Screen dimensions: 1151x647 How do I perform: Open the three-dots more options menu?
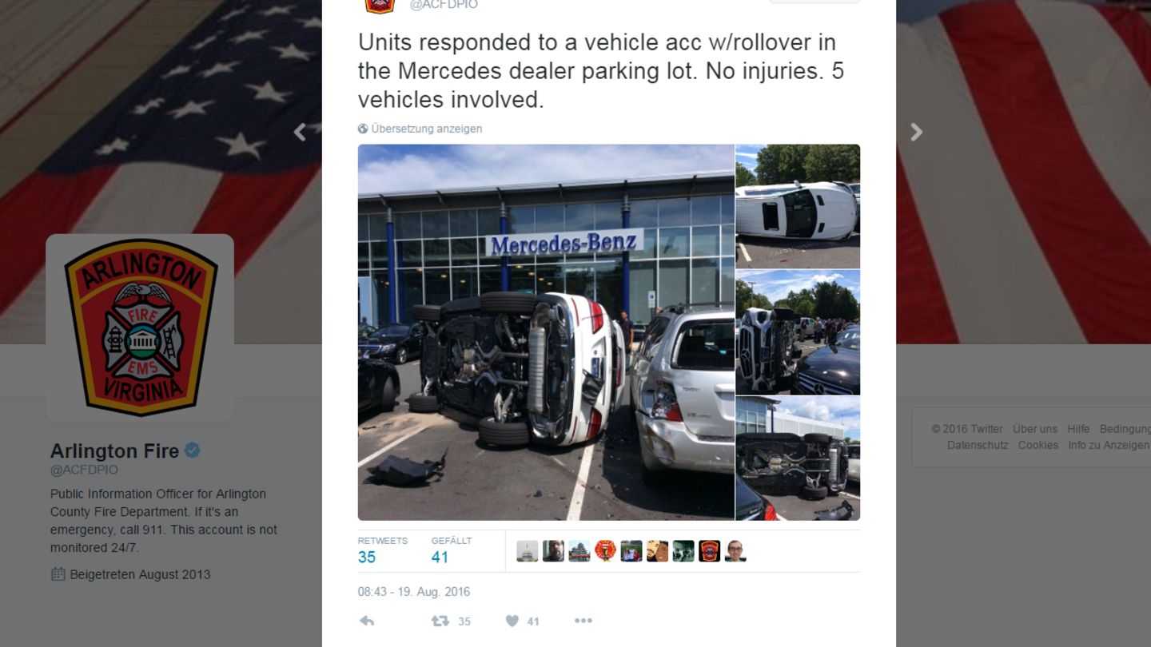[x=583, y=621]
